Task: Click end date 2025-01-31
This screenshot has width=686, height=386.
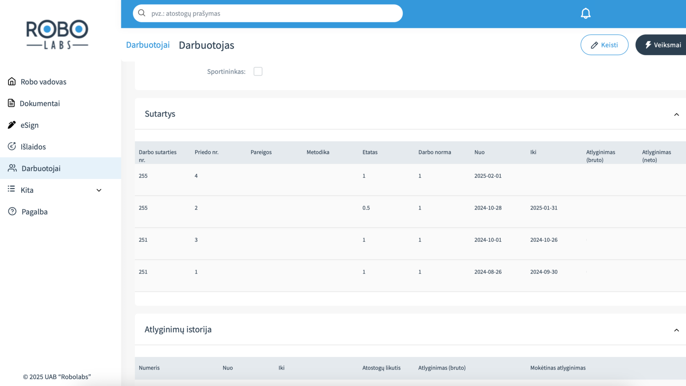Action: 544,208
